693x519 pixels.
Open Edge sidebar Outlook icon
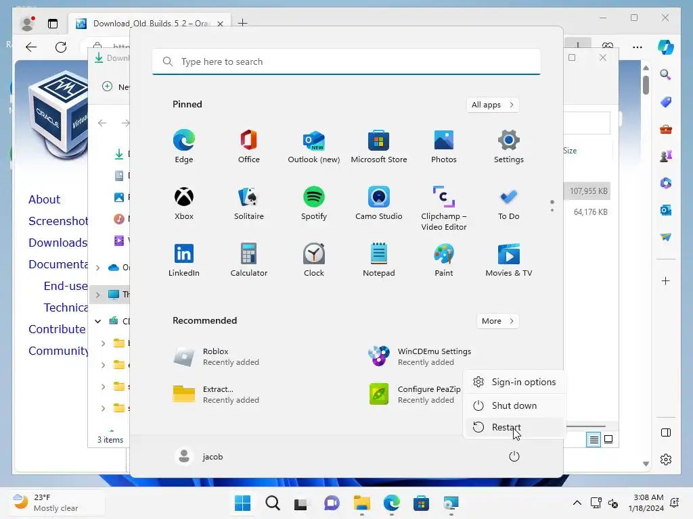coord(666,211)
